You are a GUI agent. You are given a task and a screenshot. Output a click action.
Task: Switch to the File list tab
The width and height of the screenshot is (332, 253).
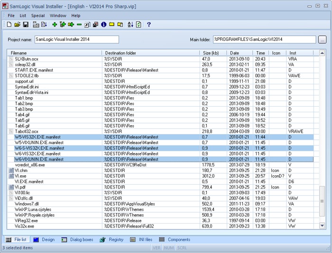tap(17, 240)
